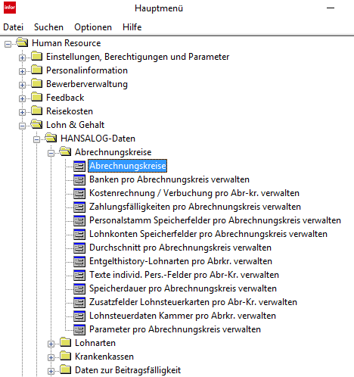Expand the Lohnarten node

[x=51, y=344]
